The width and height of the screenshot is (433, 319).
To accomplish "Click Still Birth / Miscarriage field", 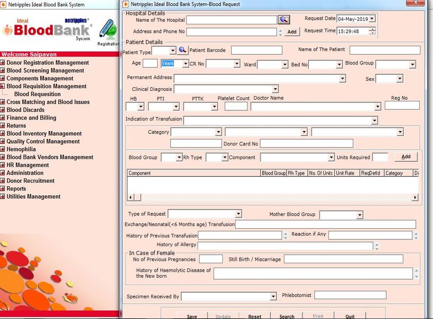I will [x=343, y=259].
